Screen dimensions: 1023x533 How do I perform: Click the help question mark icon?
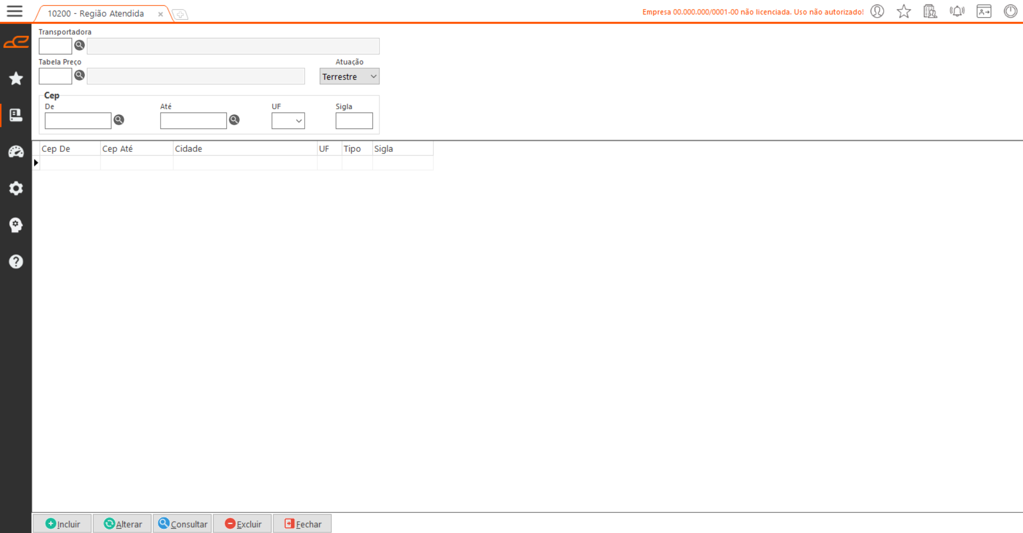[16, 262]
